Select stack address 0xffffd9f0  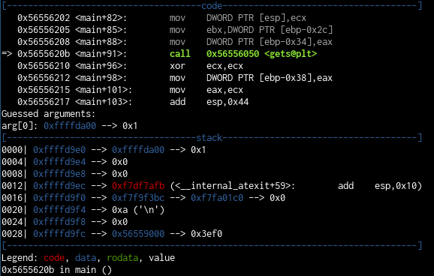[59, 198]
